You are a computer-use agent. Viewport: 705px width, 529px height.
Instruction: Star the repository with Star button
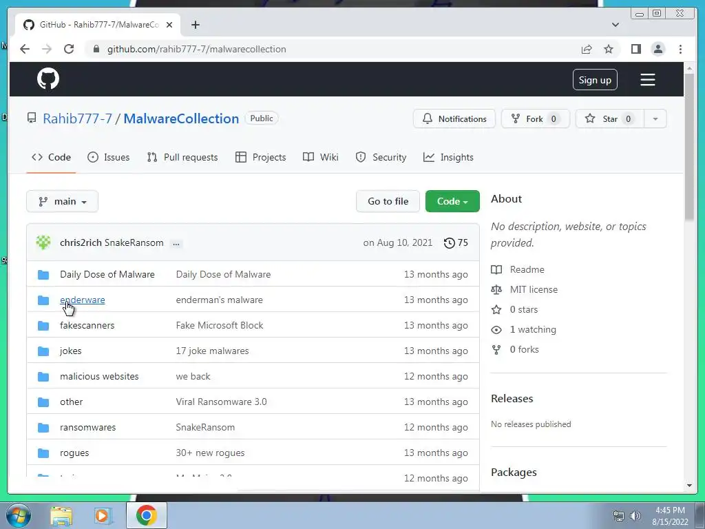point(610,118)
